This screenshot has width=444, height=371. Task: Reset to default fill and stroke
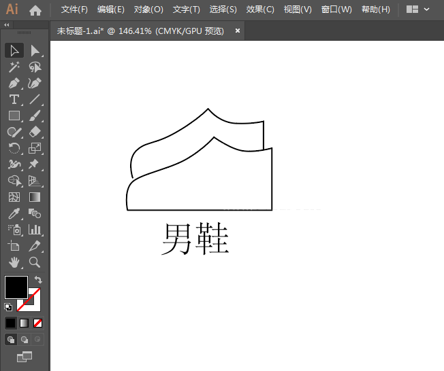click(8, 307)
